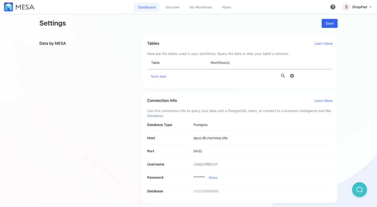Select the host value apus.db.mymesa.site
377x207 pixels.
click(210, 138)
